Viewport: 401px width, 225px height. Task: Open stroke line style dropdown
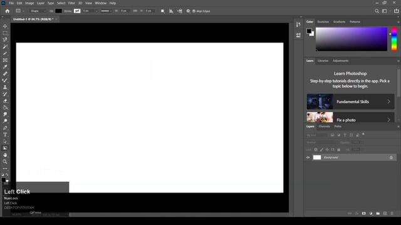coord(107,11)
